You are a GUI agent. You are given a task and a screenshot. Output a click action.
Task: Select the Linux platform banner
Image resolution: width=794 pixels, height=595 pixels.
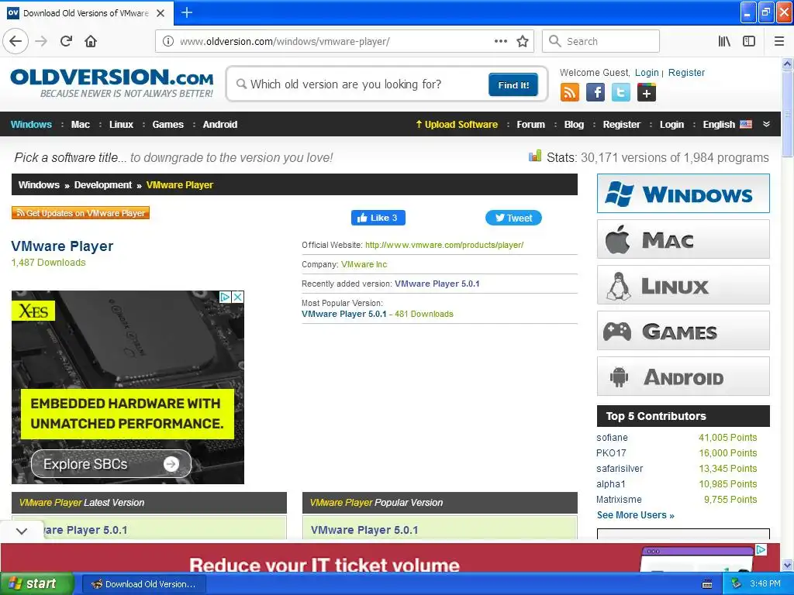pos(683,285)
